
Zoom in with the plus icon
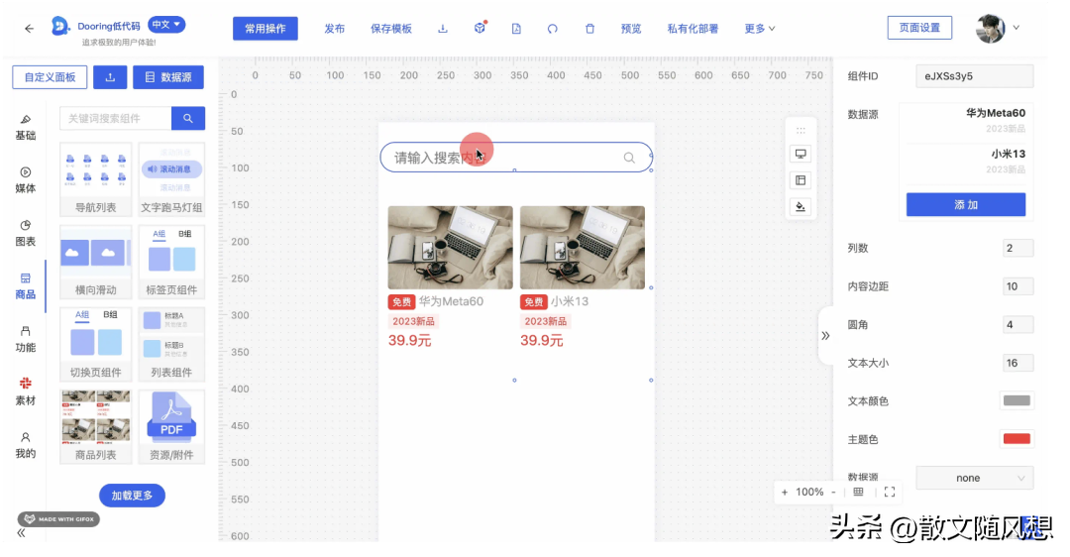point(784,493)
